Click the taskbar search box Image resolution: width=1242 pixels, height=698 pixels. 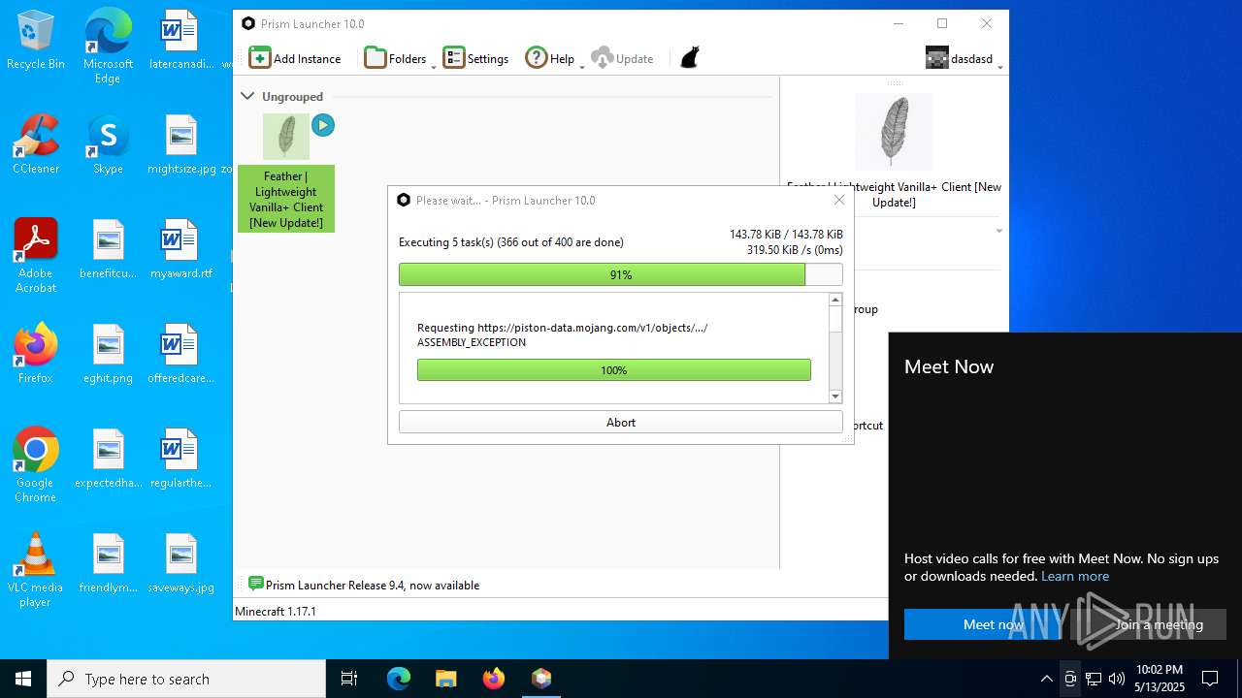[x=186, y=679]
